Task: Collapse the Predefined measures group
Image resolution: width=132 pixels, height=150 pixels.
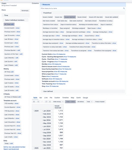Action: pyautogui.click(x=42, y=13)
